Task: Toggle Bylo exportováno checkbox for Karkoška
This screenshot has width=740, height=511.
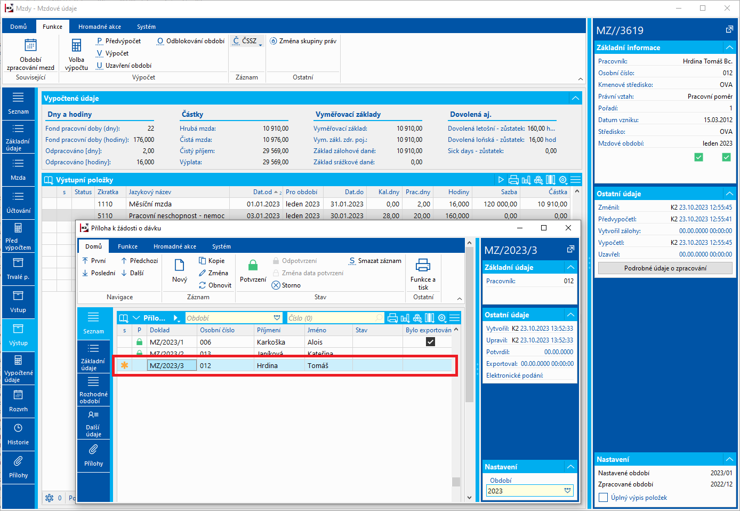Action: tap(430, 342)
